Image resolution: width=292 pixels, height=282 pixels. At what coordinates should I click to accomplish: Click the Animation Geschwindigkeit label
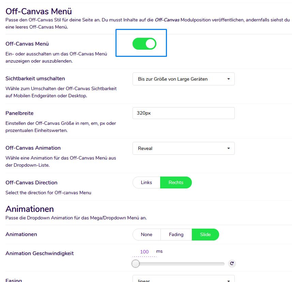[x=40, y=253]
